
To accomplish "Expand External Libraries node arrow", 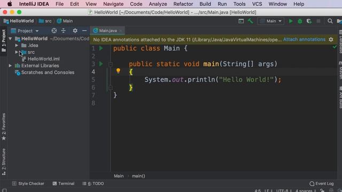I will pos(10,66).
